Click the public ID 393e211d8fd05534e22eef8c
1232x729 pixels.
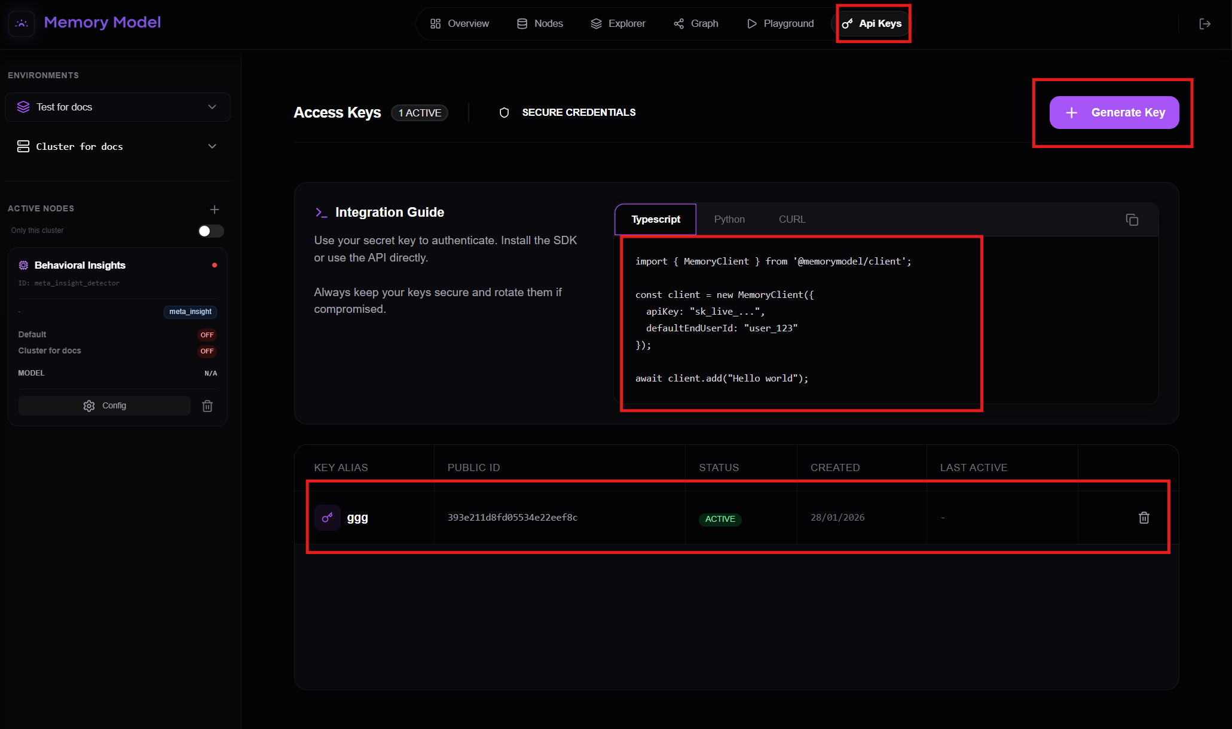(512, 518)
